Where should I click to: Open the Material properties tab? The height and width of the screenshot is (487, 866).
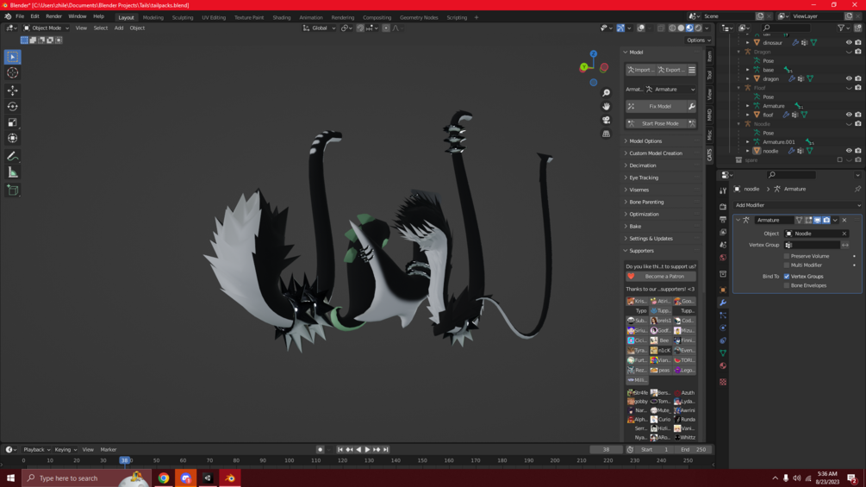coord(722,366)
